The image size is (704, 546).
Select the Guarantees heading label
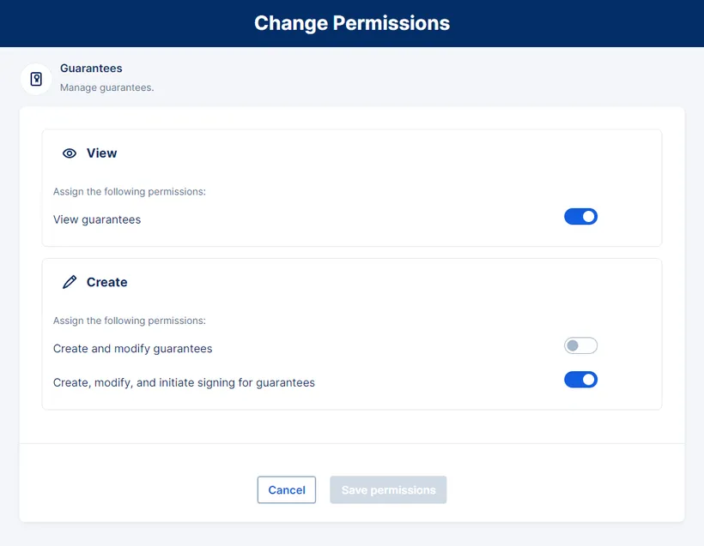coord(91,69)
